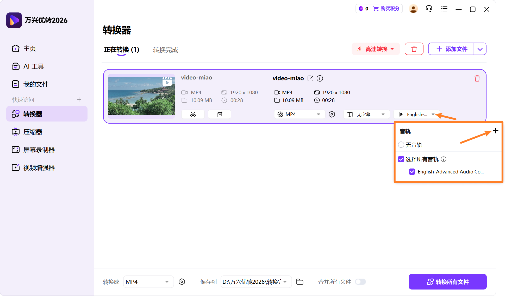Select the 压缩器 tool in the sidebar
The width and height of the screenshot is (505, 296).
tap(33, 132)
